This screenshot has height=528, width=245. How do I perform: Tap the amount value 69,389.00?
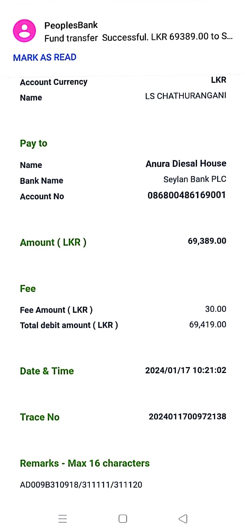[207, 241]
